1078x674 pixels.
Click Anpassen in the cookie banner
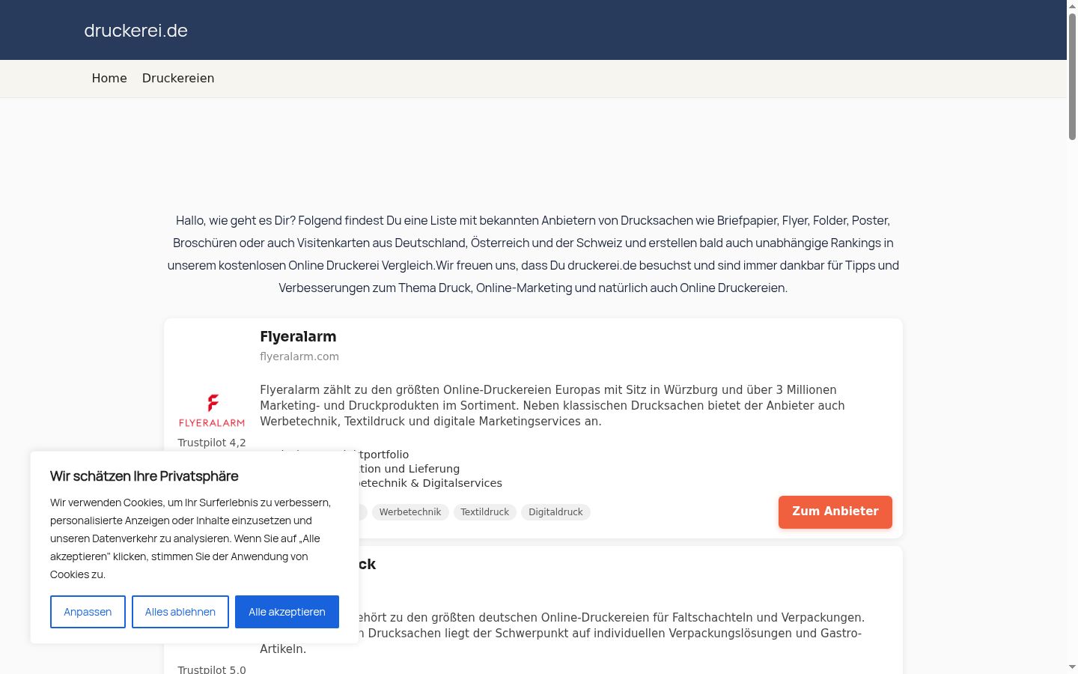88,612
